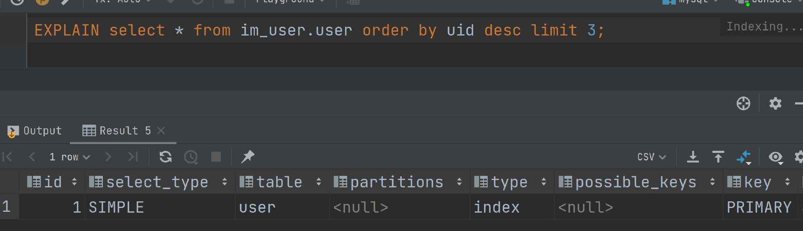Open the 1 row page size dropdown
This screenshot has height=231, width=803.
pyautogui.click(x=70, y=157)
